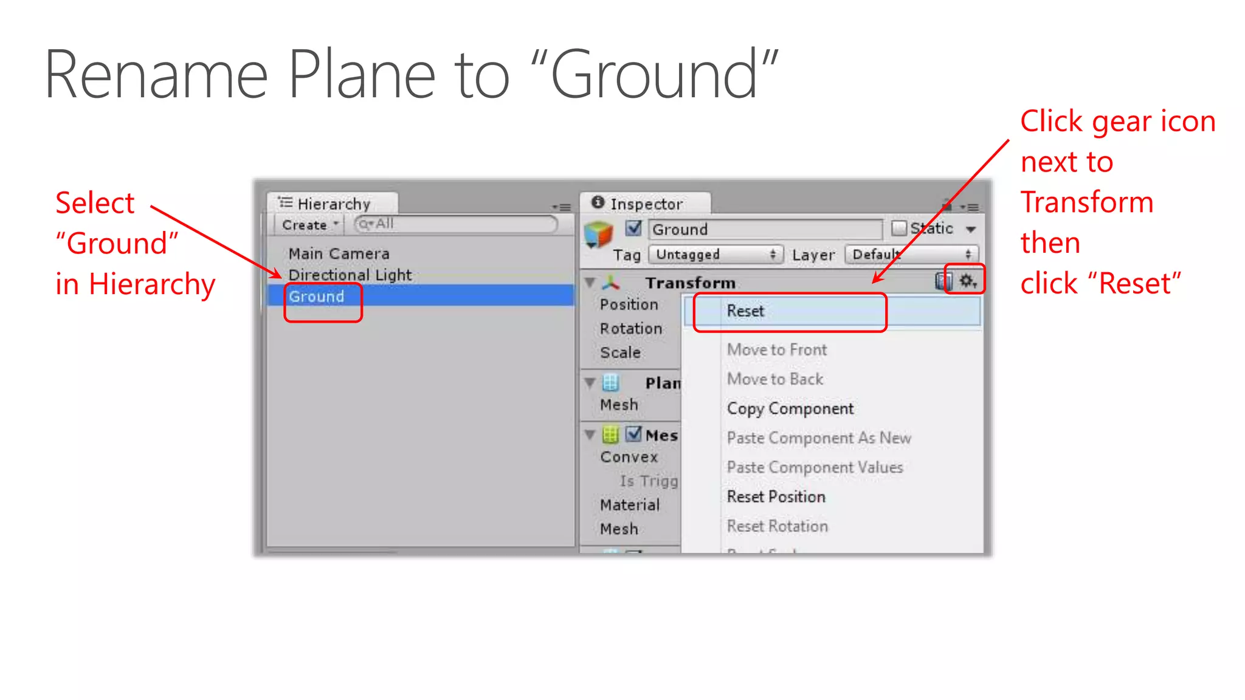
Task: Click the Scale label in Transform
Action: [621, 352]
